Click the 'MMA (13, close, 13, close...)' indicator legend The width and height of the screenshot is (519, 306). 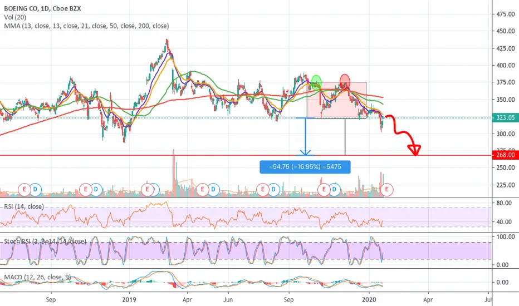click(86, 26)
